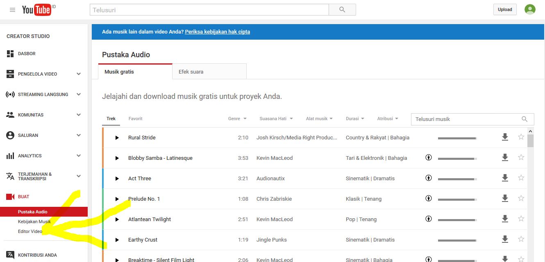Open Pustaka Audio sidebar item
The image size is (545, 262).
pyautogui.click(x=44, y=212)
